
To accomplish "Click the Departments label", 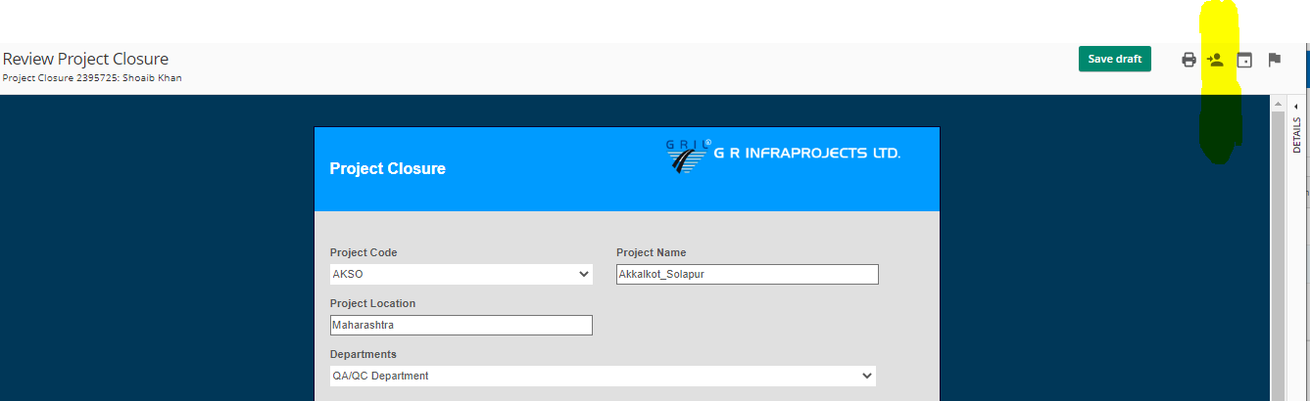I will tap(364, 354).
